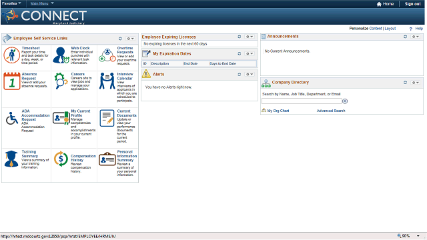Screen dimensions: 427x240
Task: Click the My Current Profile icon
Action: pyautogui.click(x=61, y=118)
